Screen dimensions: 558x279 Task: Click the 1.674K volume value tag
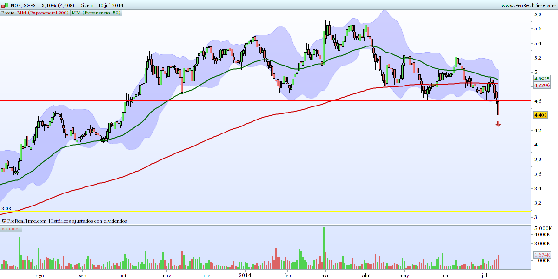click(542, 255)
